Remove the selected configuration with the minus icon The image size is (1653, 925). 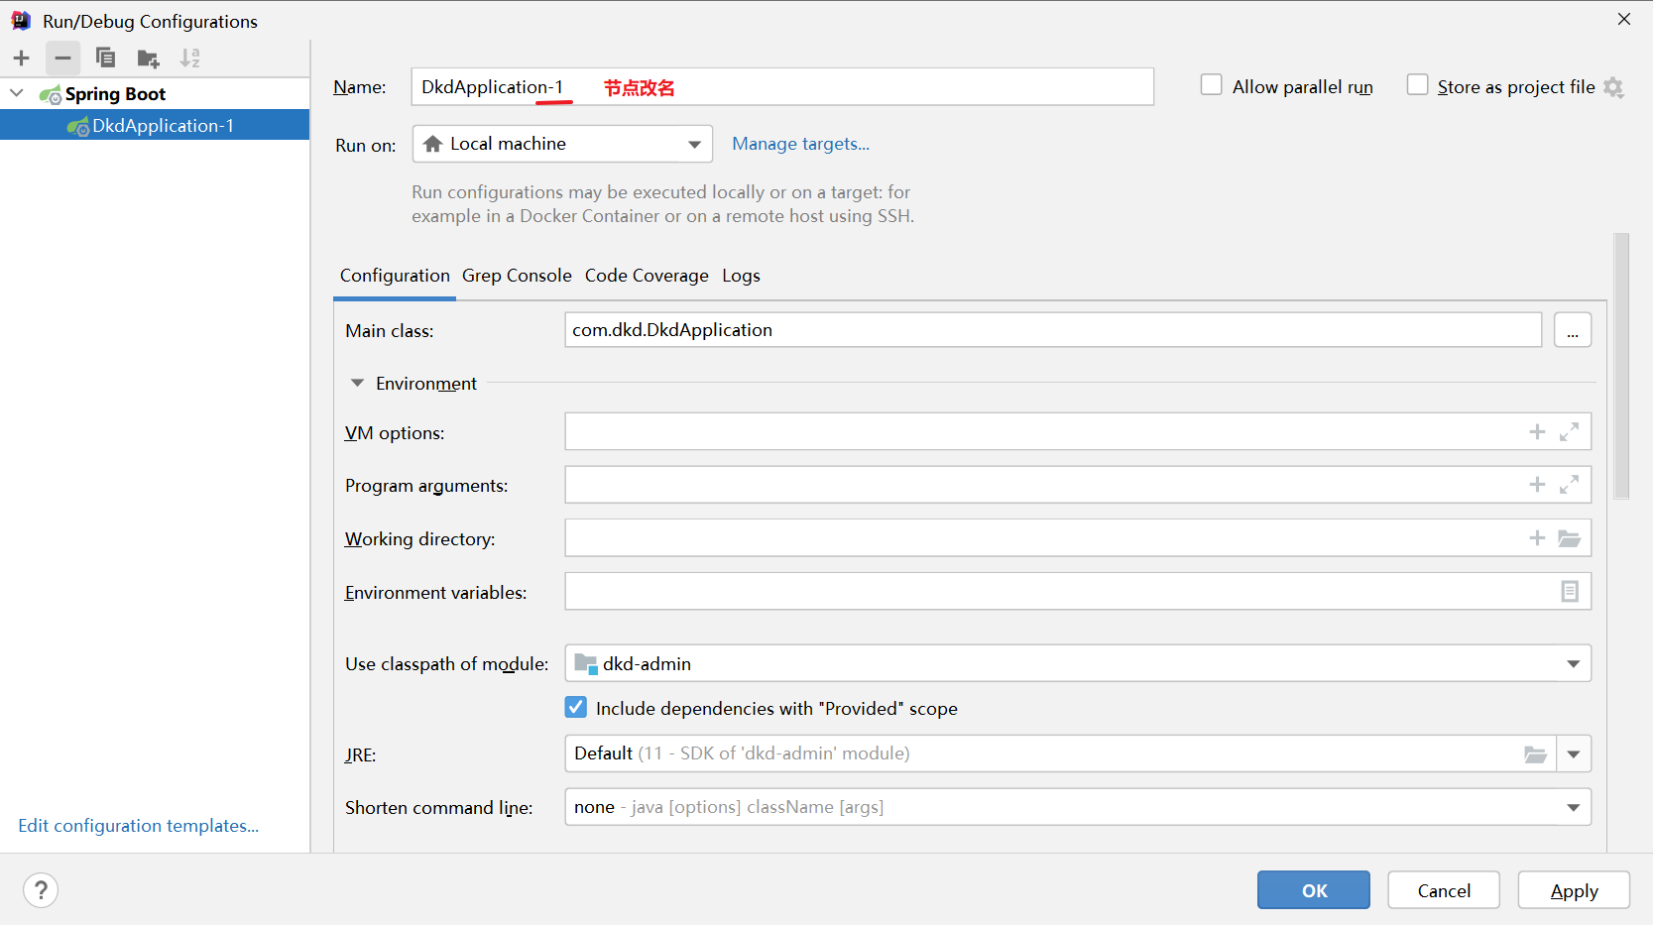pos(62,58)
